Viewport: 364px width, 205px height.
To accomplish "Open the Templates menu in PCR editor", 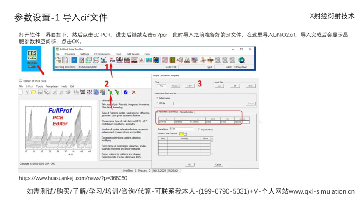I will [52, 86].
